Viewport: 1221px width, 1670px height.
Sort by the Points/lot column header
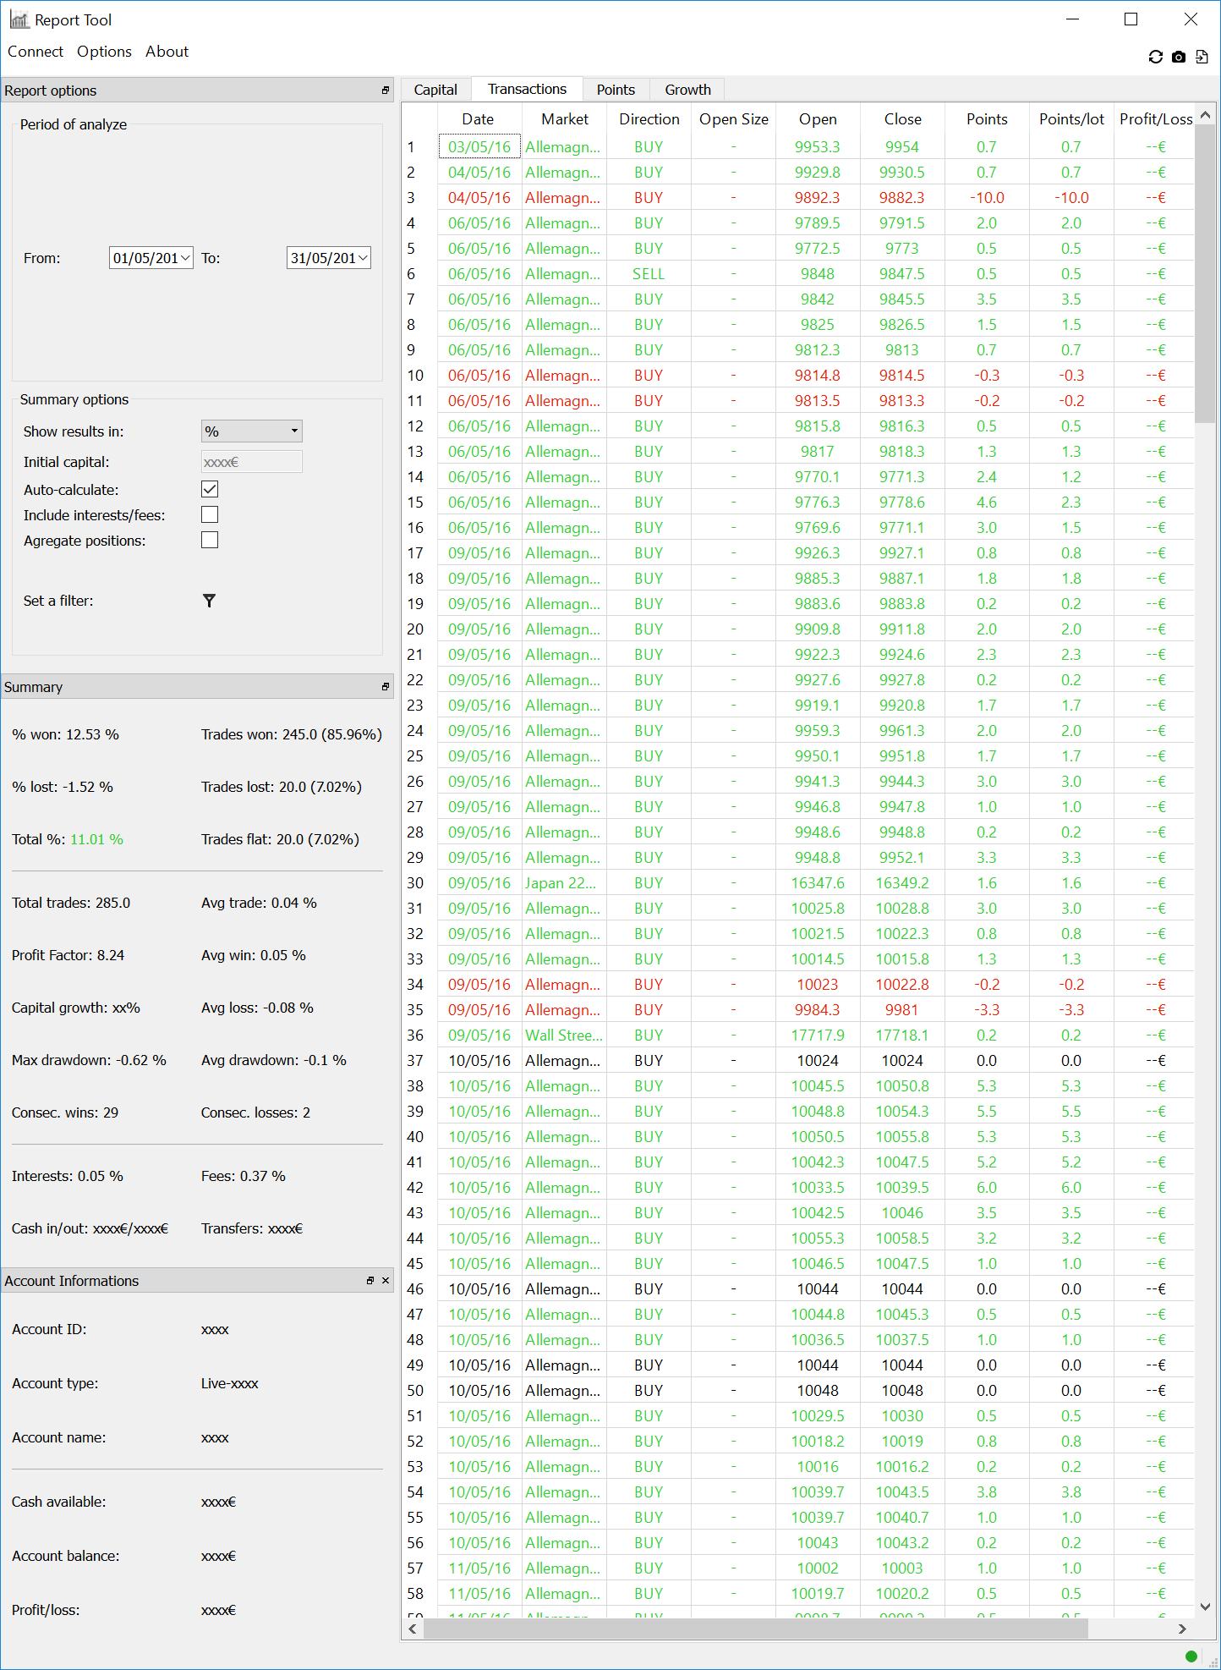tap(1071, 119)
